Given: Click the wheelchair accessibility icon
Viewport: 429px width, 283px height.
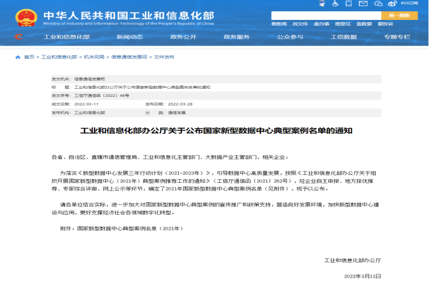Looking at the screenshot, I should point(335,4).
